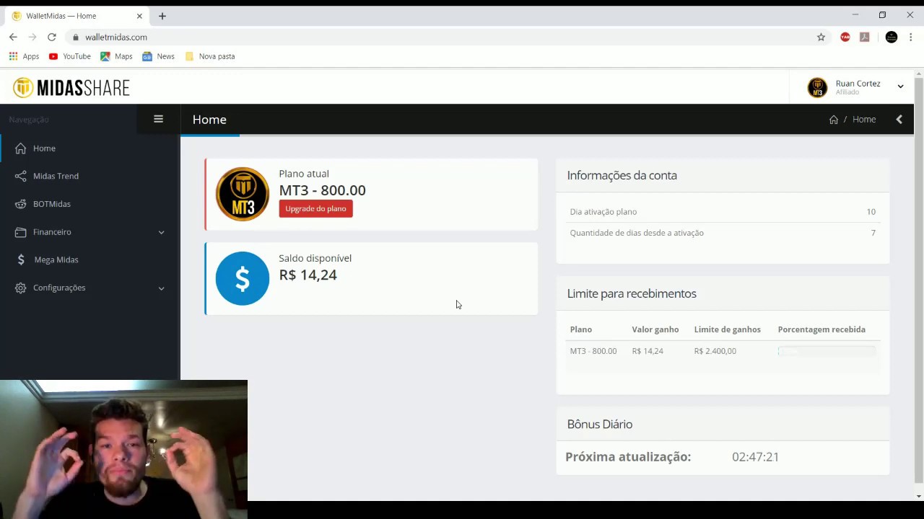Click the MT3 plan badge icon
The width and height of the screenshot is (924, 519).
[x=243, y=194]
